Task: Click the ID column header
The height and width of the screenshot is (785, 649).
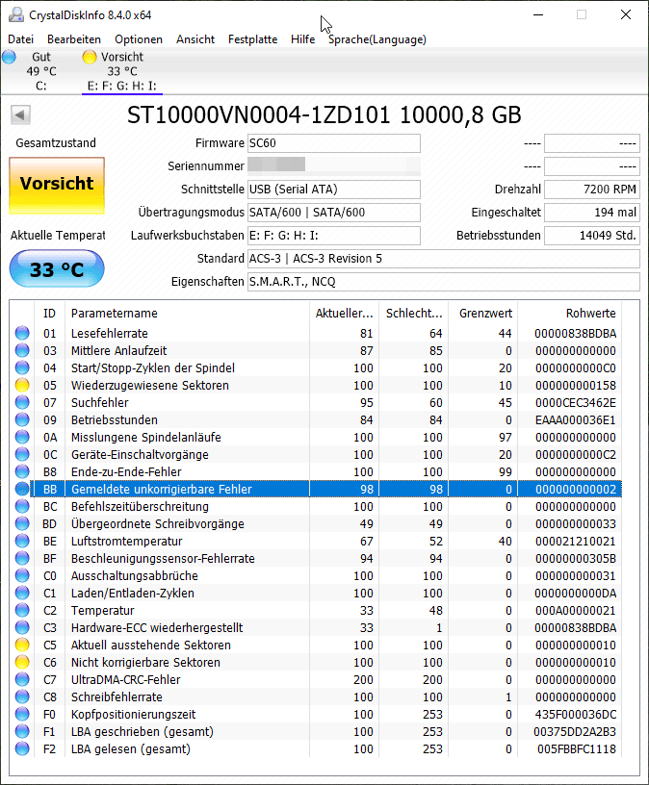Action: coord(49,314)
